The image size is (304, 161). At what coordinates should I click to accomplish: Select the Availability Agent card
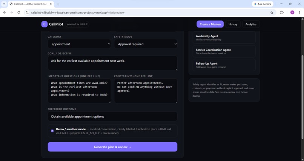pos(224,38)
